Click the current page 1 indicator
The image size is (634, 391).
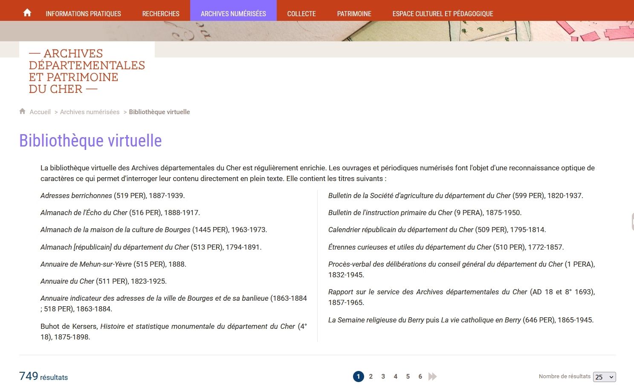tap(358, 377)
